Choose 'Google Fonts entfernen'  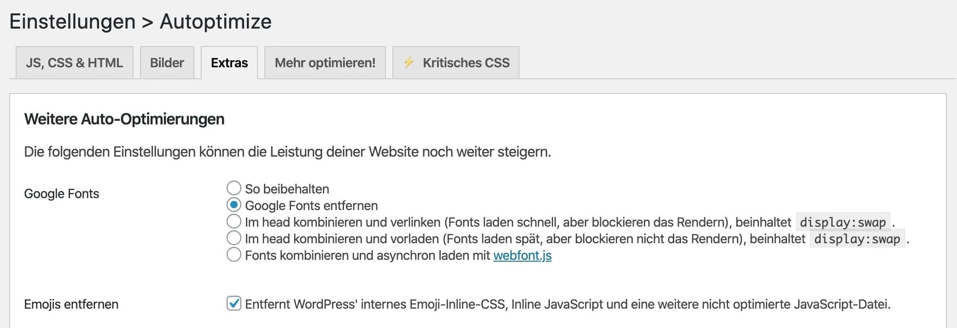233,205
